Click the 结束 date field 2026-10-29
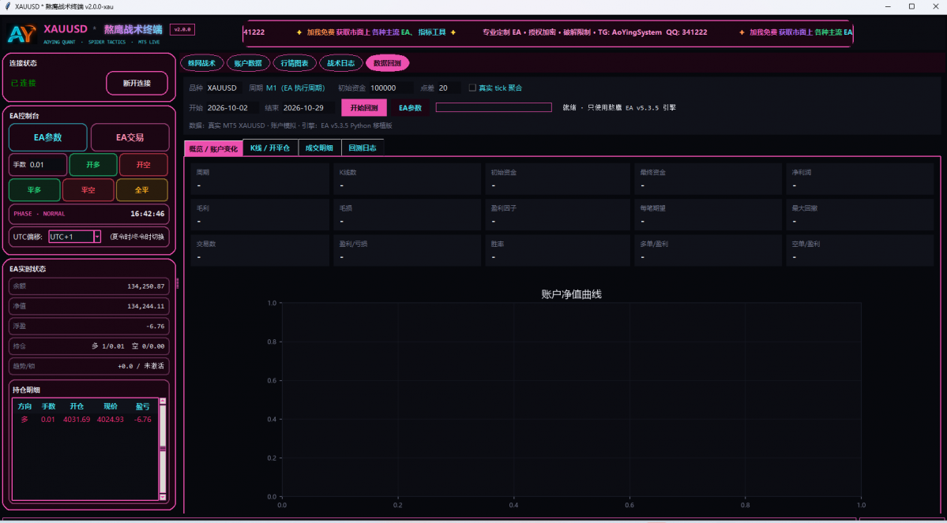947x523 pixels. click(308, 107)
